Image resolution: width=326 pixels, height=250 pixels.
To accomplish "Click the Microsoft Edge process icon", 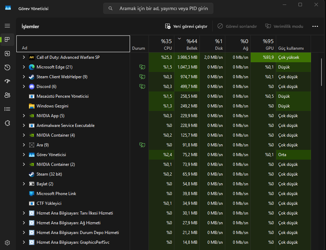I will click(32, 67).
